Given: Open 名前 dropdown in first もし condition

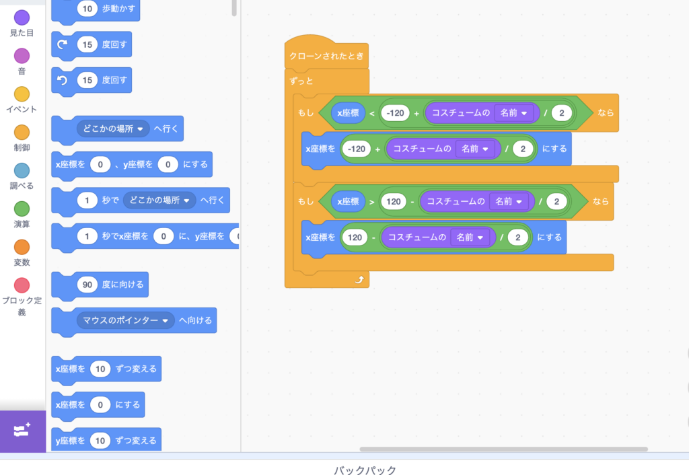Looking at the screenshot, I should [513, 113].
